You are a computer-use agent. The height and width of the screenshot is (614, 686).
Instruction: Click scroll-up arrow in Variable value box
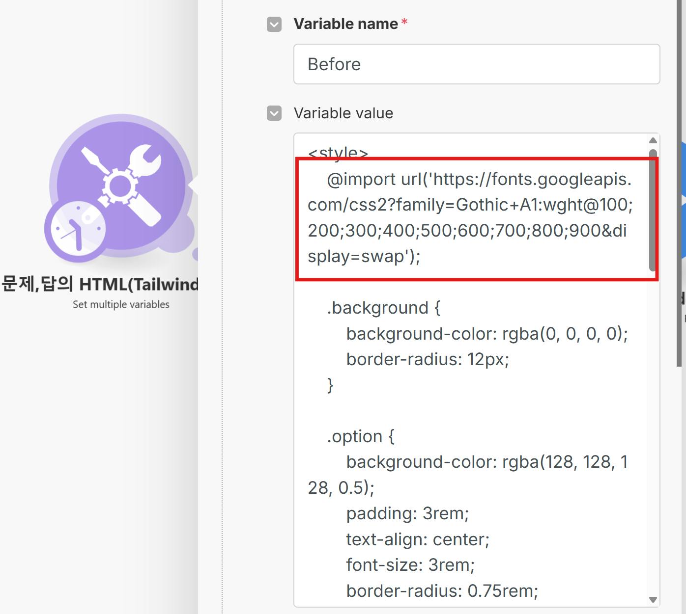coord(653,141)
